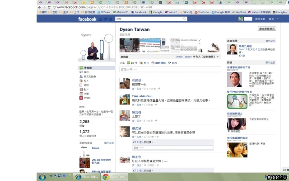
Task: Select the wall item in left sidebar
Action: 97,68
